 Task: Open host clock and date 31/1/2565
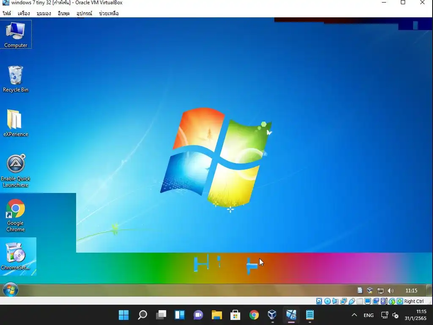click(x=416, y=315)
